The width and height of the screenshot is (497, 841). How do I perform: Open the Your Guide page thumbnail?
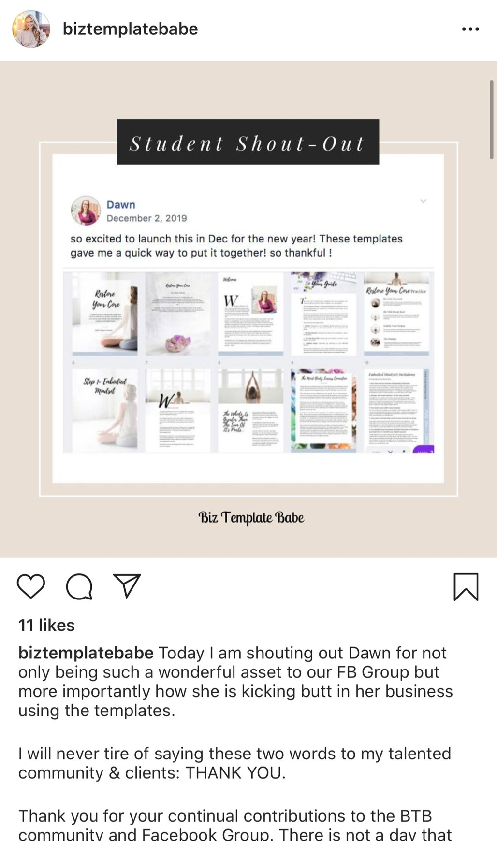tap(323, 314)
